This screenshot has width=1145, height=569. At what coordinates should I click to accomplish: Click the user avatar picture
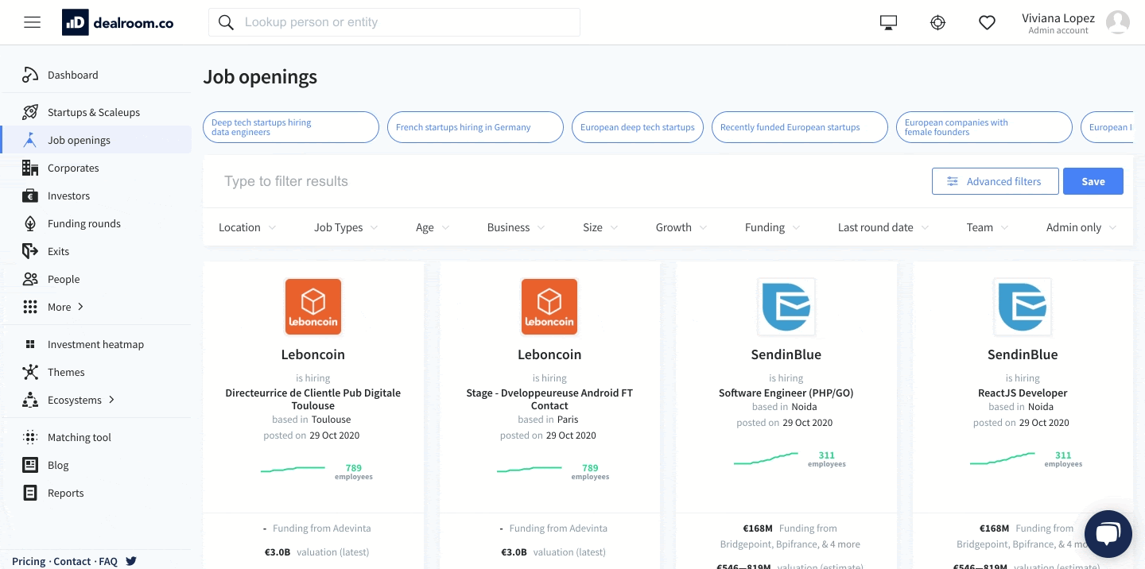pos(1118,22)
